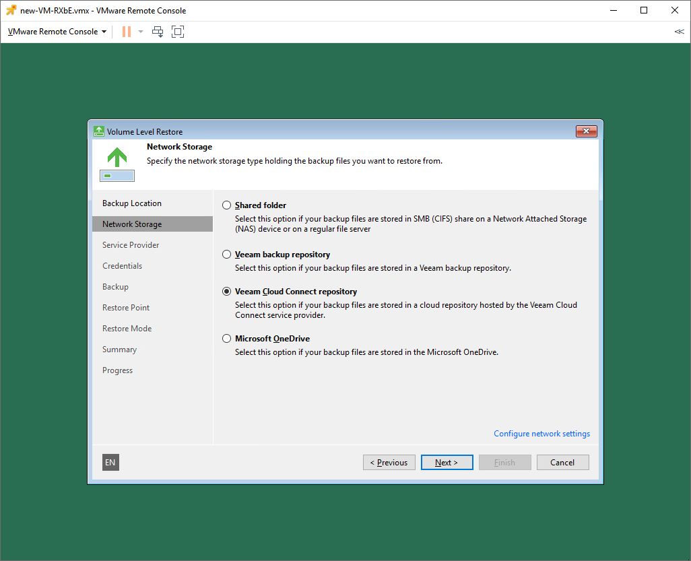Go to the Restore Point step
The image size is (691, 561).
tap(152, 308)
